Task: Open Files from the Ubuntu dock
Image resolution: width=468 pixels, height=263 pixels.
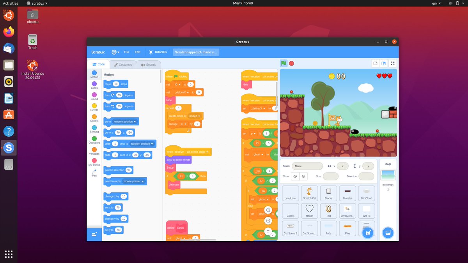Action: coord(9,65)
